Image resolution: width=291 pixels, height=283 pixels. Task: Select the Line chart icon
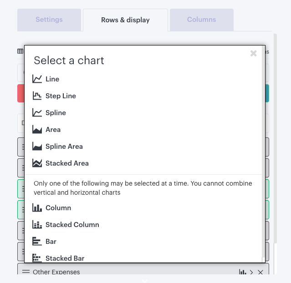click(x=37, y=79)
